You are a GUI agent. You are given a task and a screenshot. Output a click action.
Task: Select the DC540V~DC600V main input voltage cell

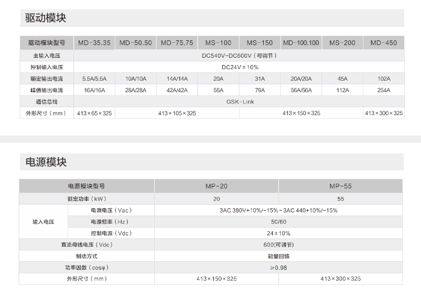239,55
